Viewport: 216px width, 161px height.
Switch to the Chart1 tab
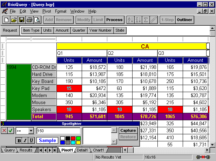pyautogui.click(x=98, y=150)
